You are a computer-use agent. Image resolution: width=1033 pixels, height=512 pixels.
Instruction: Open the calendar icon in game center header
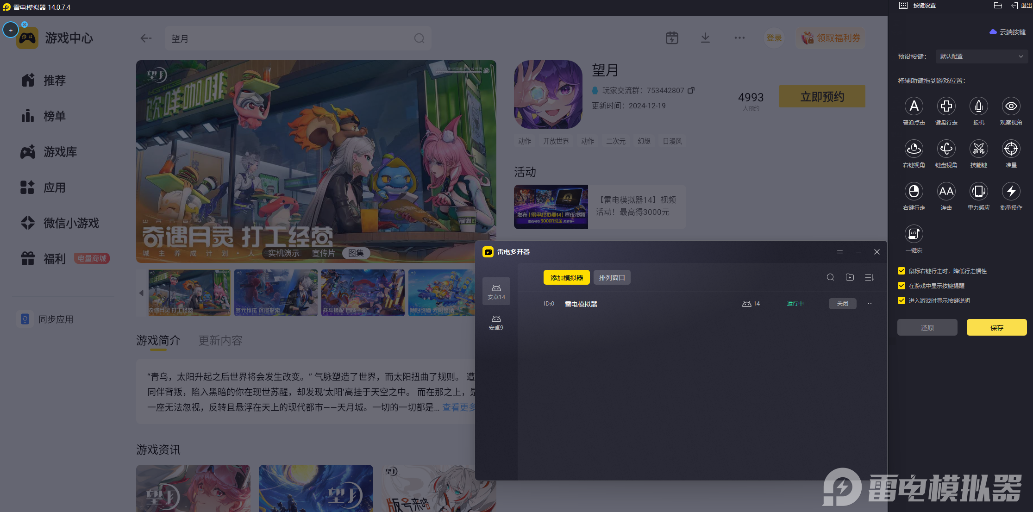pos(672,38)
